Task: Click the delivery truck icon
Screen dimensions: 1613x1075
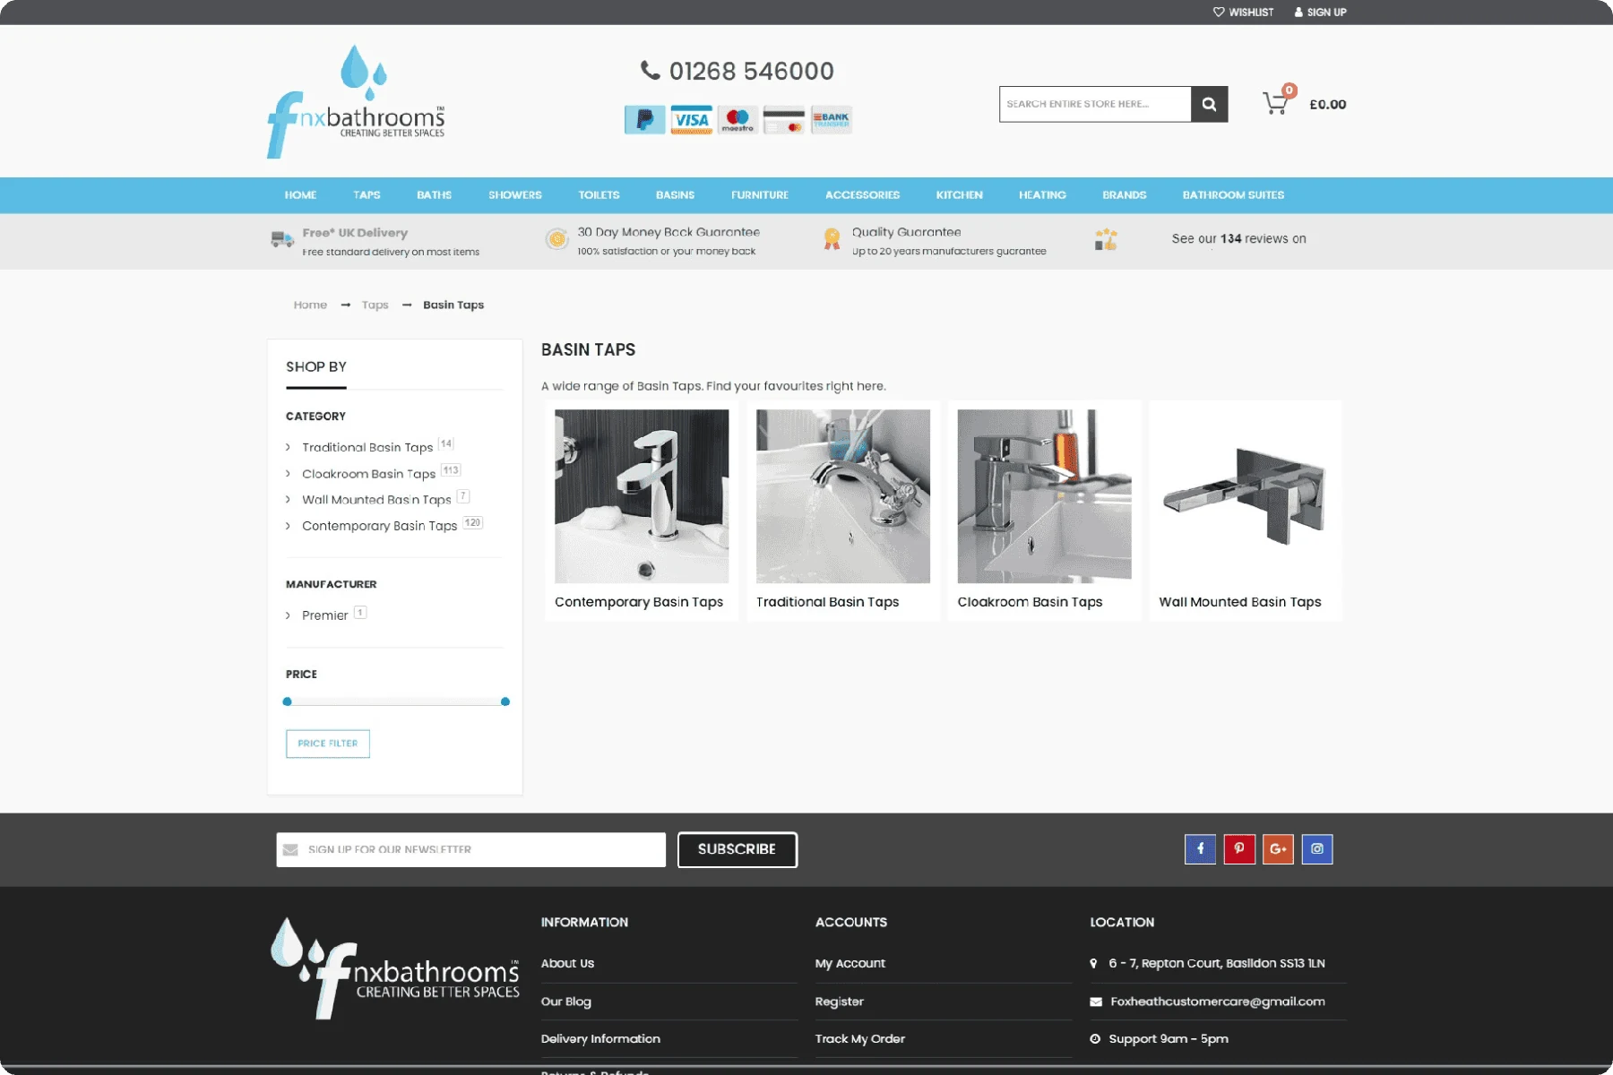Action: (x=282, y=239)
